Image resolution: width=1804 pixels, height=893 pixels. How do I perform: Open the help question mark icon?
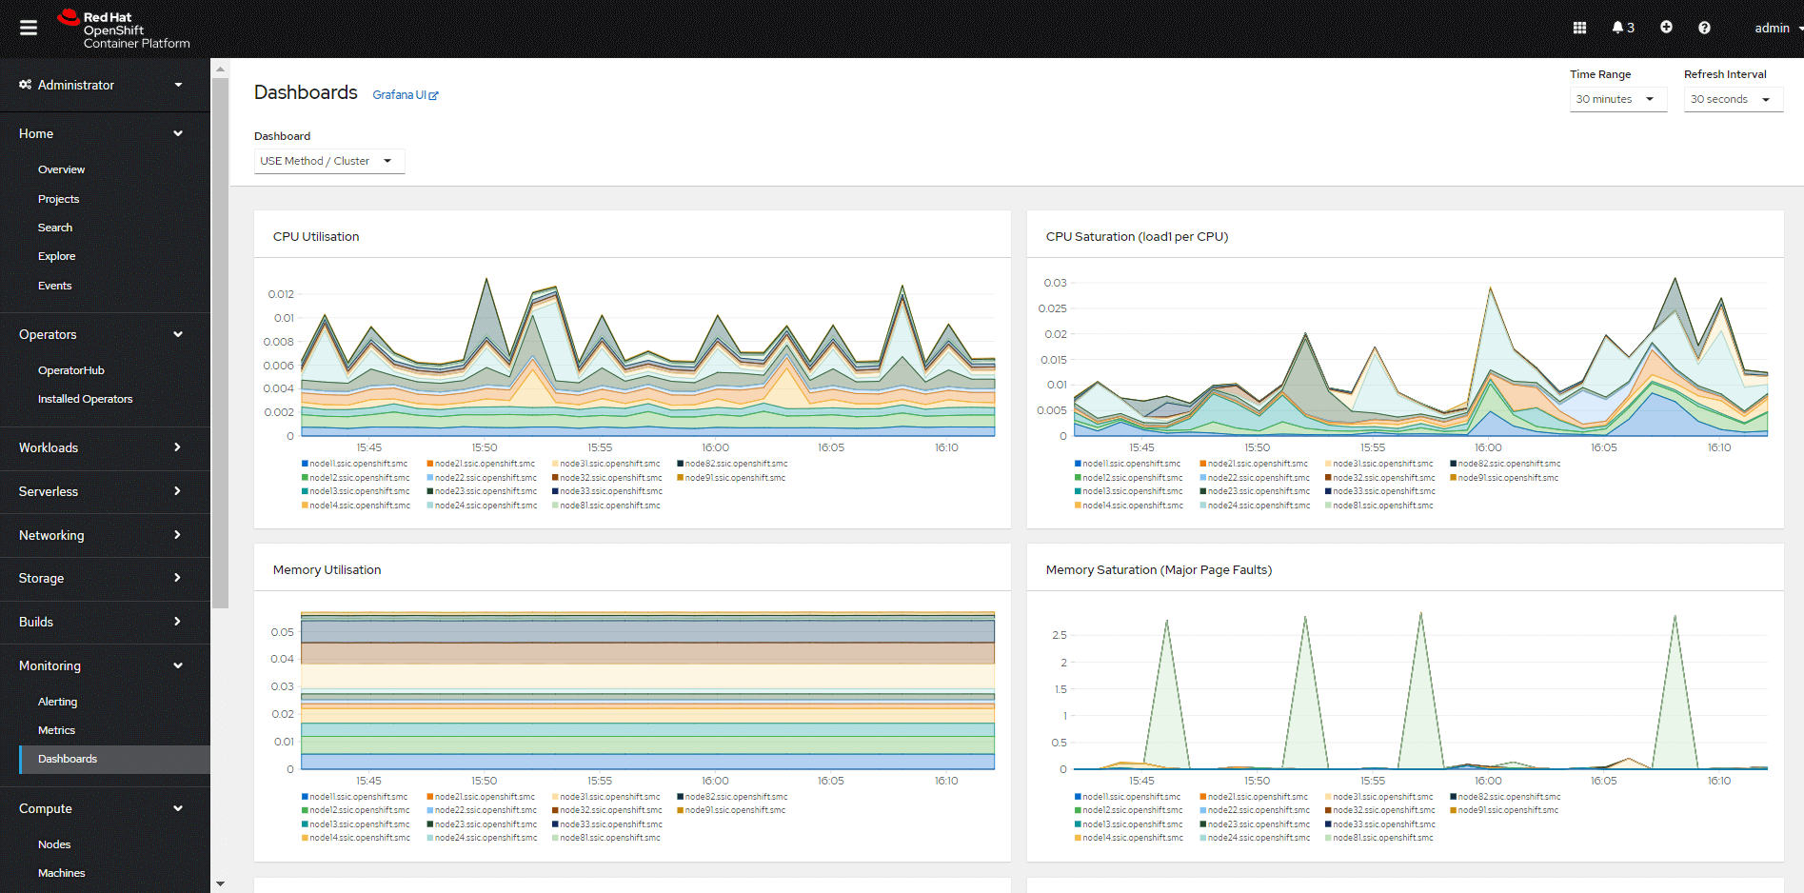tap(1704, 28)
